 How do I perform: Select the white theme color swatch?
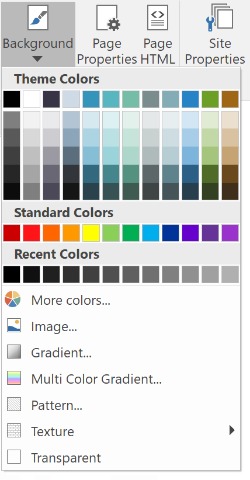click(32, 99)
